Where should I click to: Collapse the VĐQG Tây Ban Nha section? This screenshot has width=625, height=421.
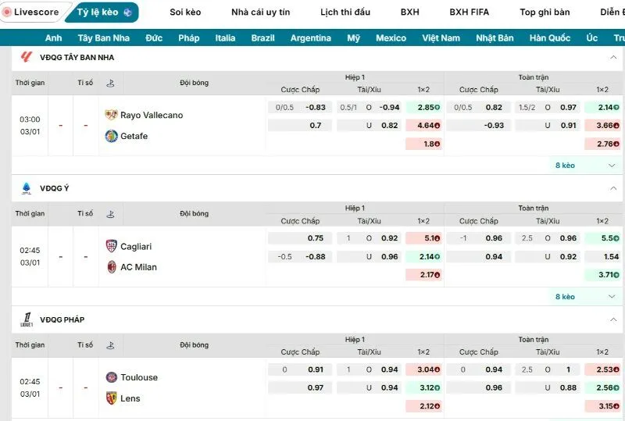pyautogui.click(x=613, y=57)
